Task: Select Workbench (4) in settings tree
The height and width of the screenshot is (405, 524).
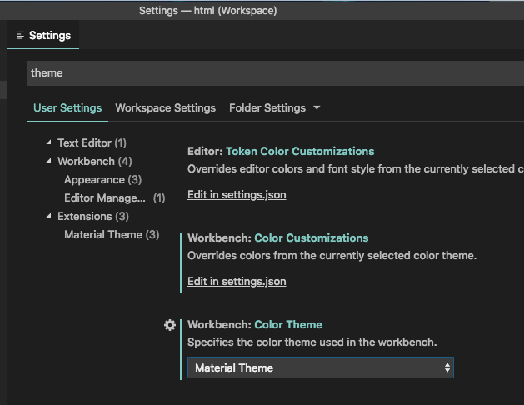Action: [x=95, y=162]
